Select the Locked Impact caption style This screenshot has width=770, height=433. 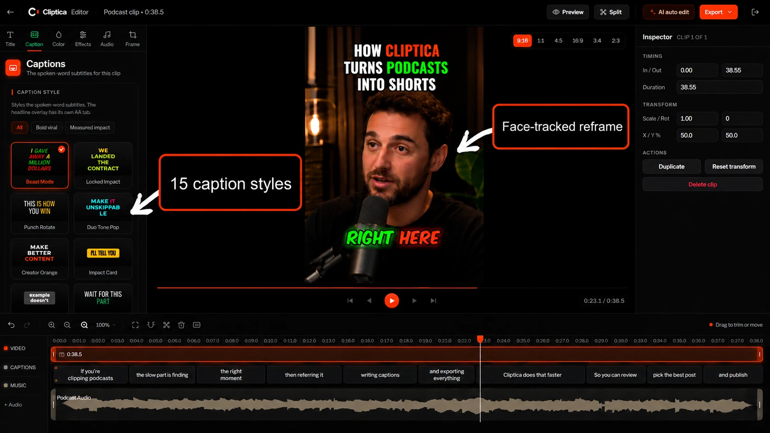[x=103, y=165]
